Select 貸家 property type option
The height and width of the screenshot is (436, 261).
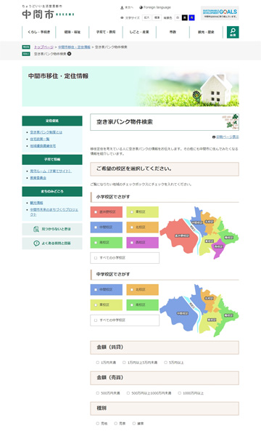(133, 423)
